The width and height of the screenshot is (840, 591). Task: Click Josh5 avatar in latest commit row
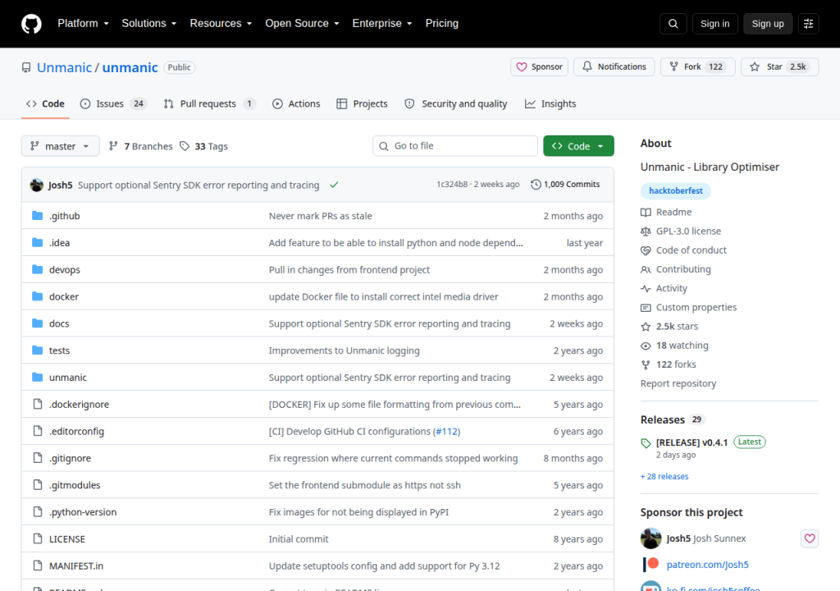coord(36,185)
